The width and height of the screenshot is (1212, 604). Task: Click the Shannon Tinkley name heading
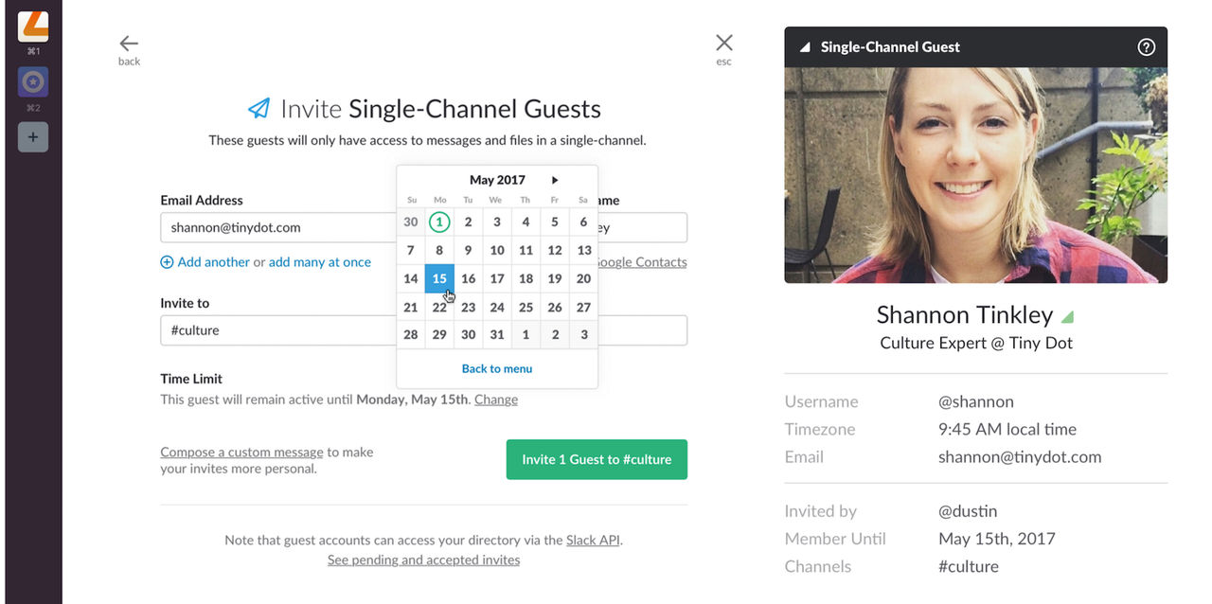[964, 314]
